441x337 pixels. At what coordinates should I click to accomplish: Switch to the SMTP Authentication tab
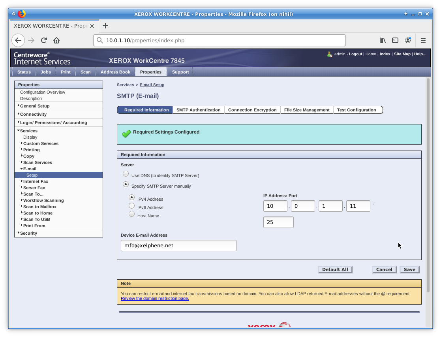click(198, 110)
